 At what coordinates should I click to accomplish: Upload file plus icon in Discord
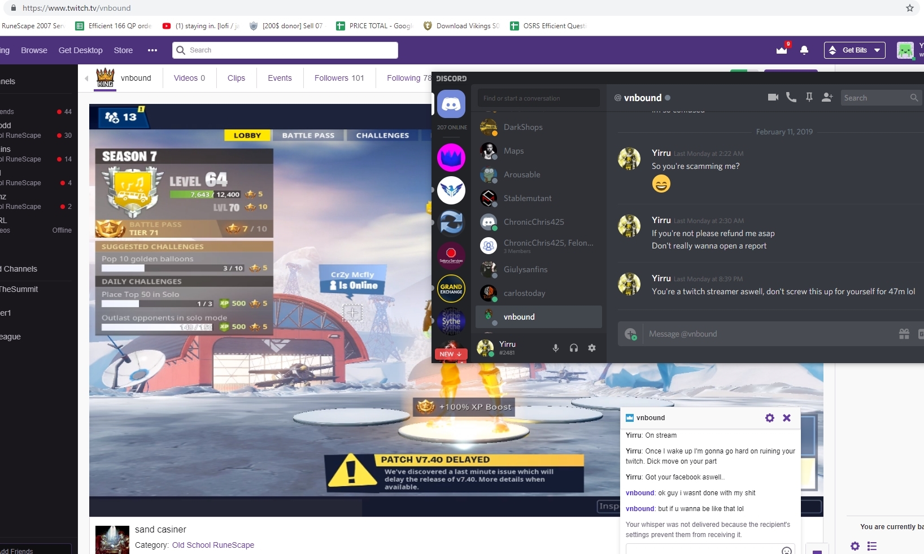[630, 334]
